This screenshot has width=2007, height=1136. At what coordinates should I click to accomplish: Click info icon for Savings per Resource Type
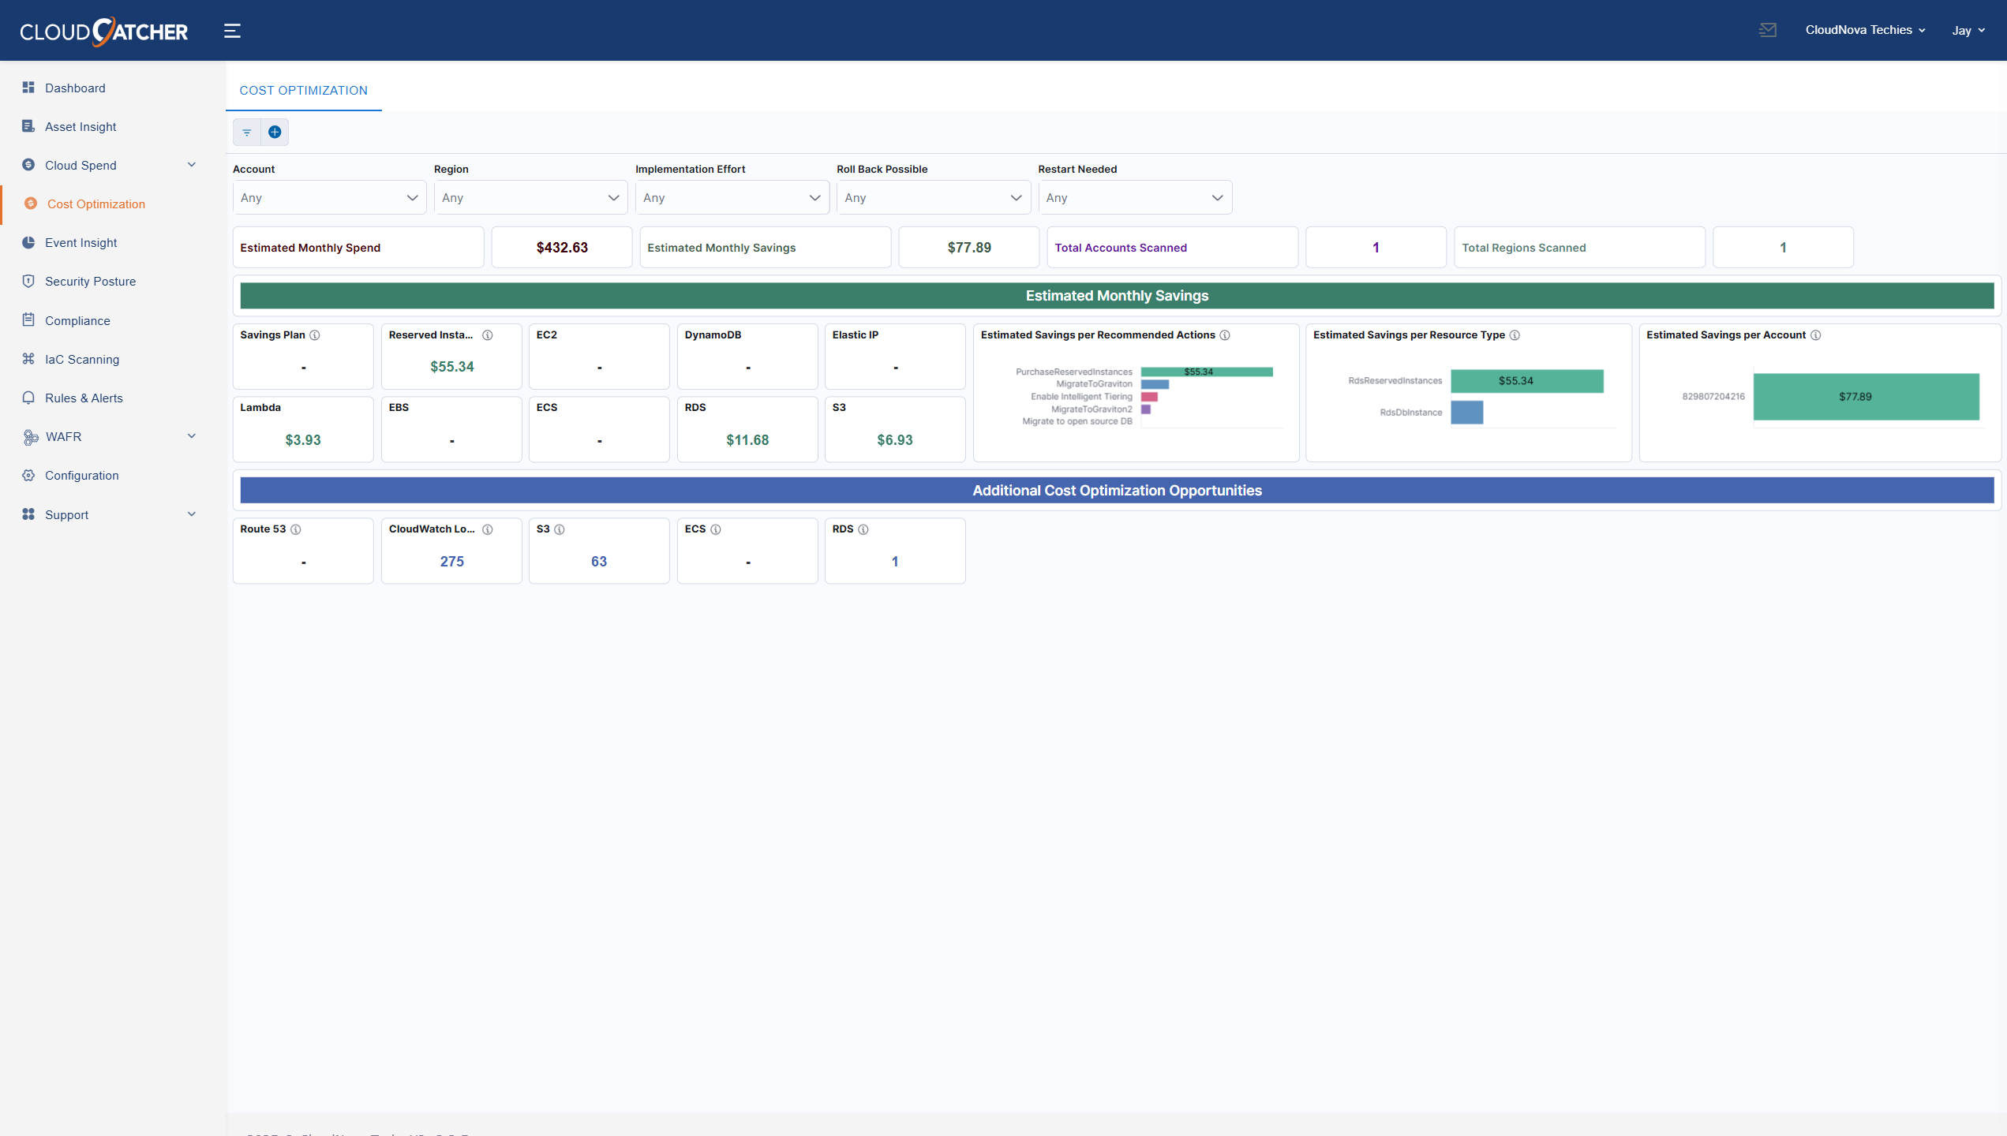coord(1515,335)
